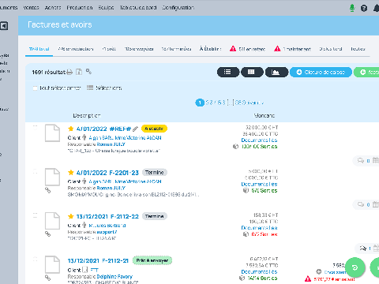Screen dimensions: 379x284
Task: Select checkbox for invoice #REF#
Action: (35, 127)
